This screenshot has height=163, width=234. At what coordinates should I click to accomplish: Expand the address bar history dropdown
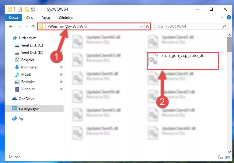tap(141, 27)
